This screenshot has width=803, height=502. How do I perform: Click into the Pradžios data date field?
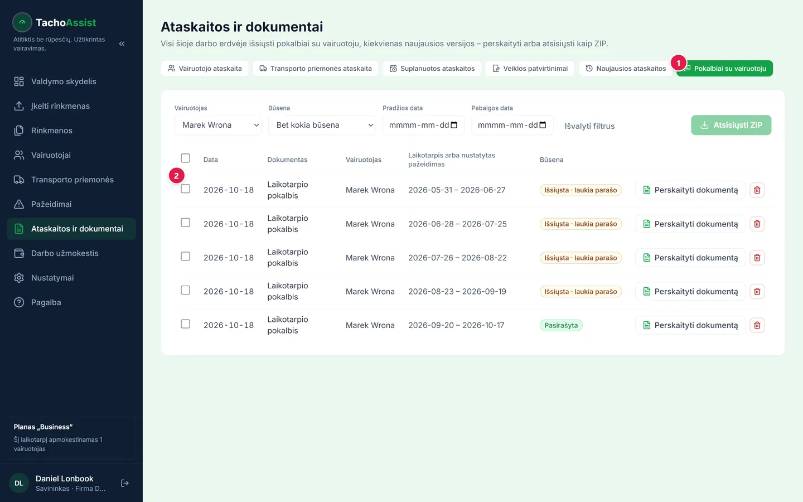click(x=424, y=125)
